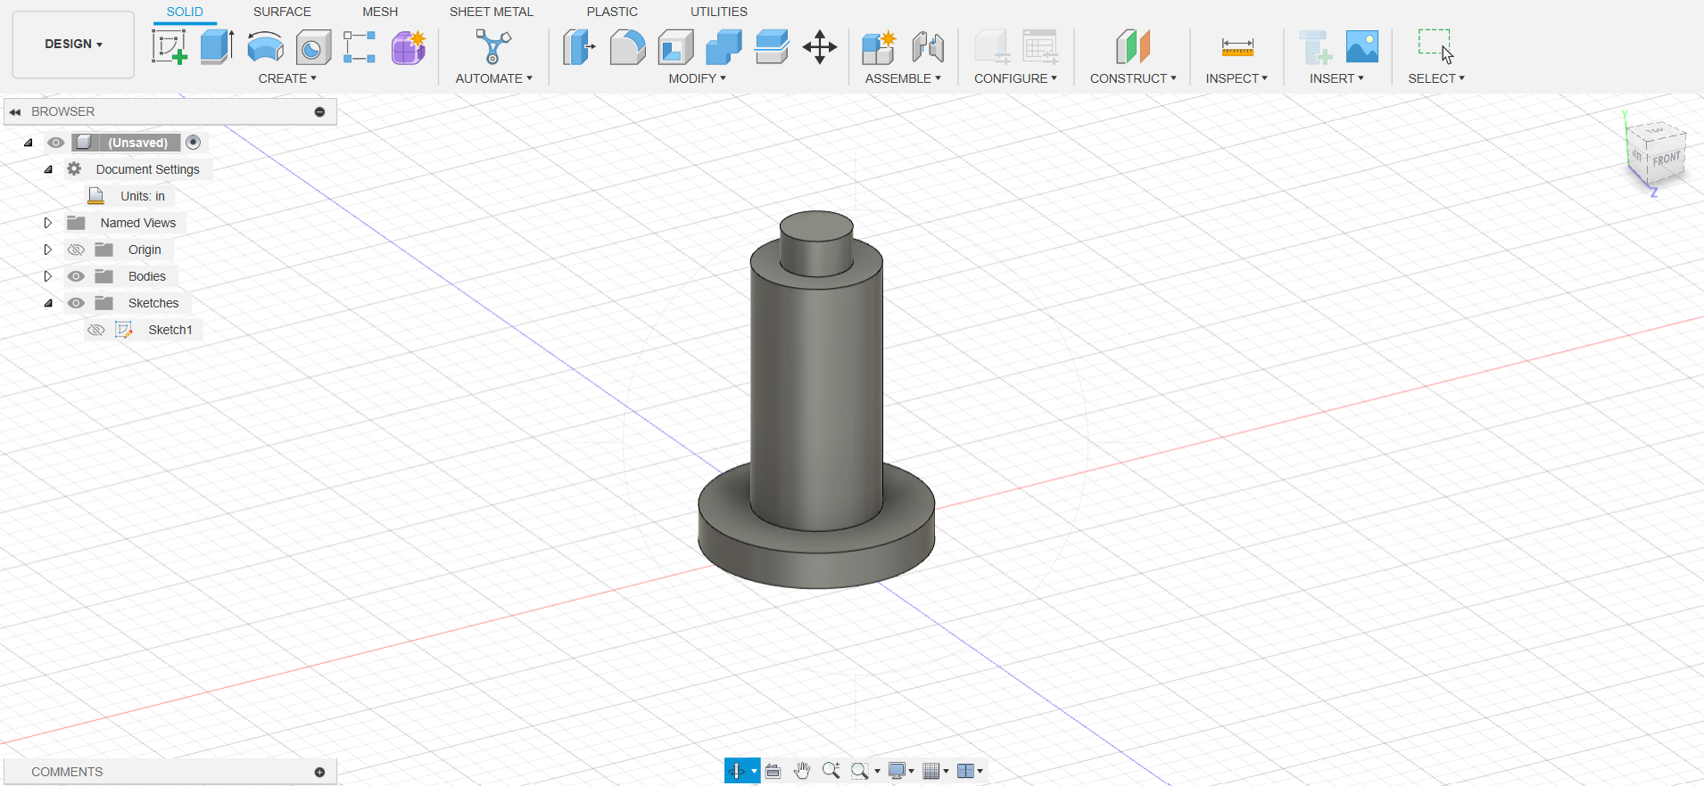Image resolution: width=1704 pixels, height=786 pixels.
Task: Open the Insert dropdown menu
Action: (x=1336, y=78)
